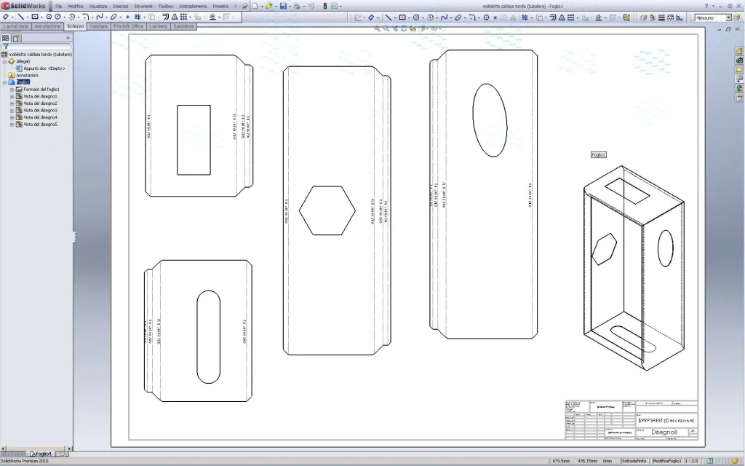Expand the panel with the double chevron
745x466 pixels.
click(x=68, y=38)
